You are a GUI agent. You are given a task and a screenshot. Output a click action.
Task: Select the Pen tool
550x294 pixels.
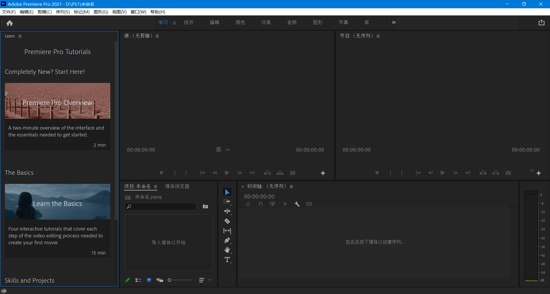(x=227, y=241)
